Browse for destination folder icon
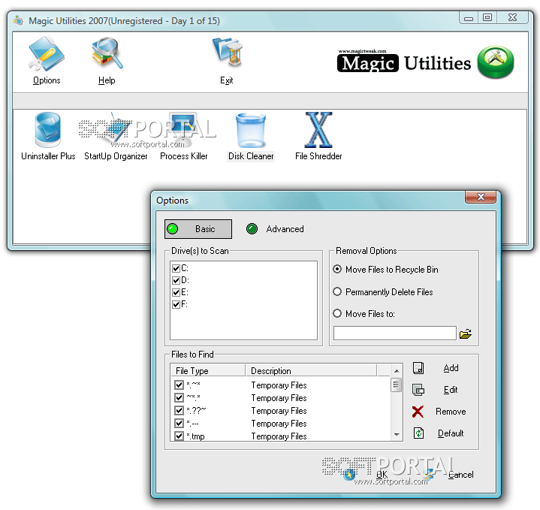The width and height of the screenshot is (540, 510). pyautogui.click(x=465, y=333)
